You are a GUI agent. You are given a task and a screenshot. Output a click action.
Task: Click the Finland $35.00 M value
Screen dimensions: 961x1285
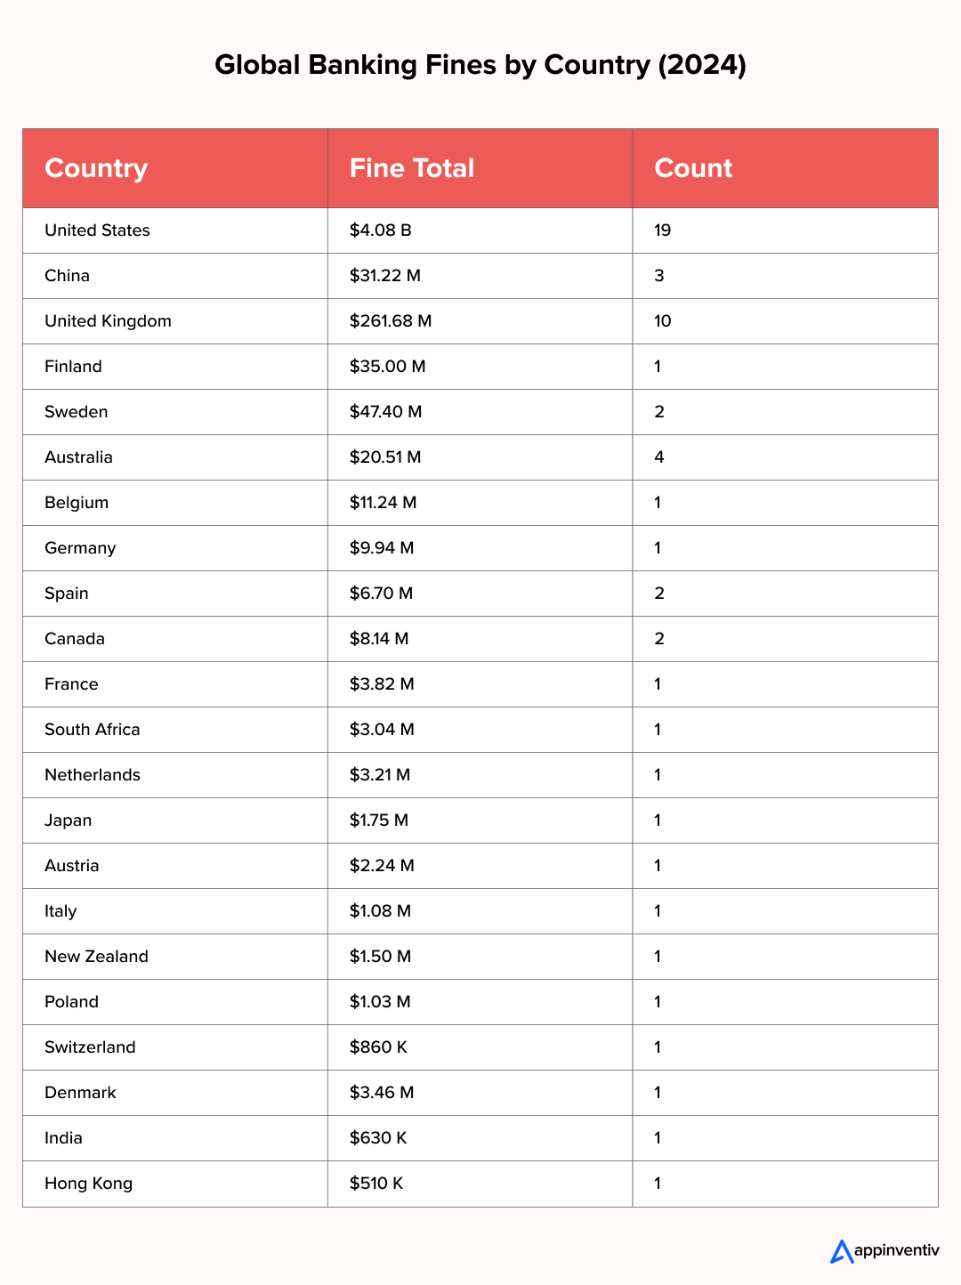pyautogui.click(x=387, y=367)
